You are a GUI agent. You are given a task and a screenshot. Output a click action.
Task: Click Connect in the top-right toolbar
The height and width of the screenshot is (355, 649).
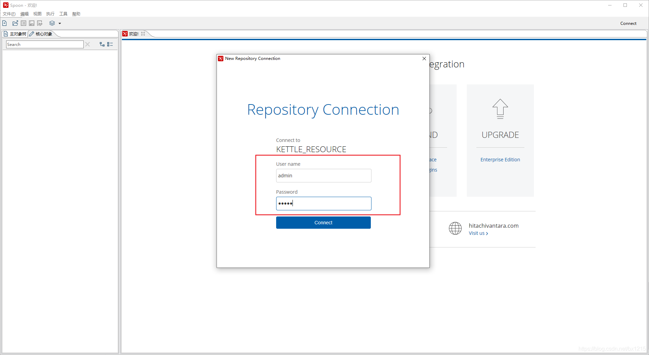pyautogui.click(x=628, y=23)
